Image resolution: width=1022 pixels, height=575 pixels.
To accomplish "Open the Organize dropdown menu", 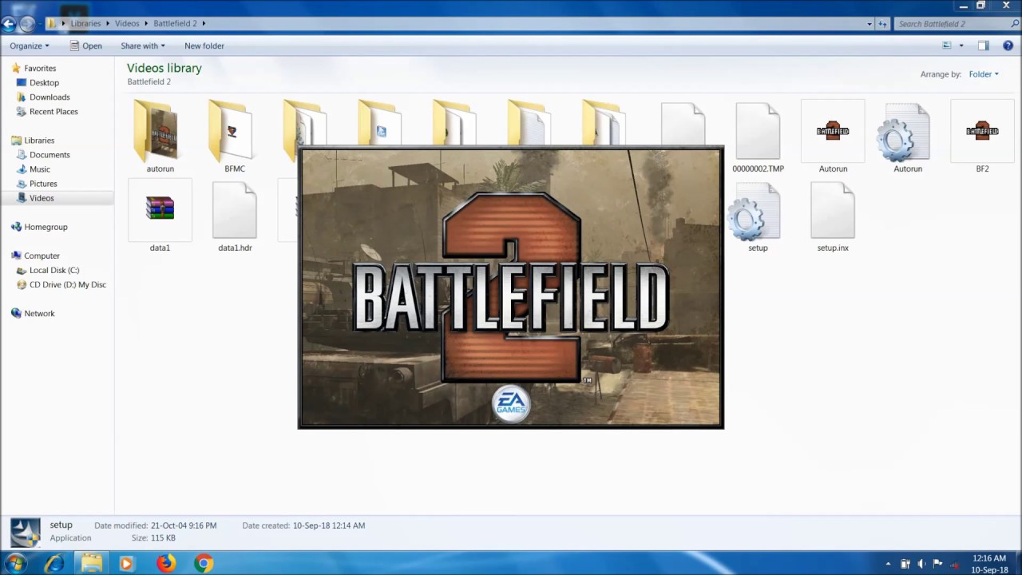I will click(x=30, y=46).
